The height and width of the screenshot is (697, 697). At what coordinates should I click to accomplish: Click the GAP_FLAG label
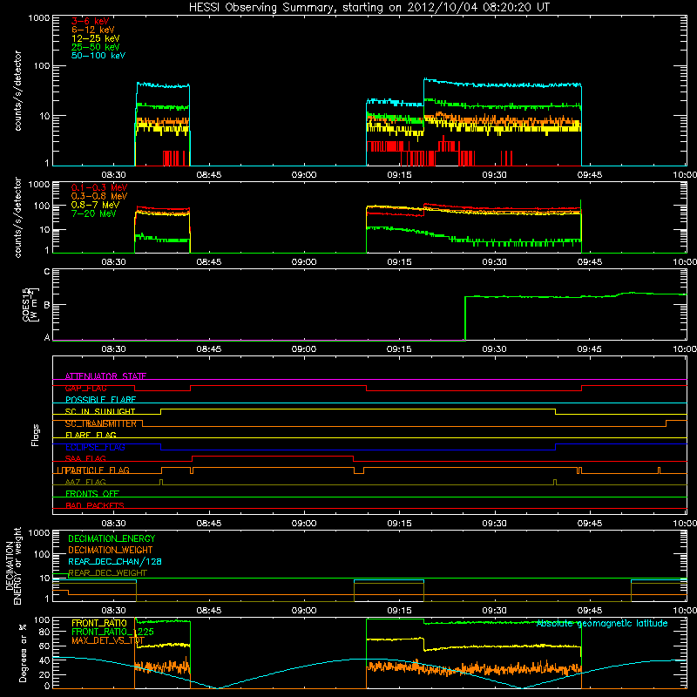tap(85, 388)
